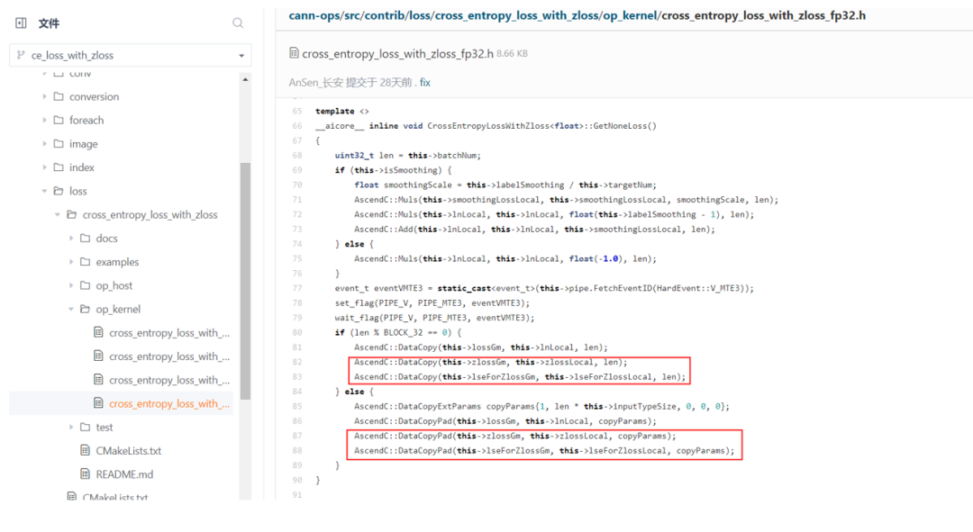Click the file icon beside README.md
The height and width of the screenshot is (532, 973).
click(x=86, y=473)
